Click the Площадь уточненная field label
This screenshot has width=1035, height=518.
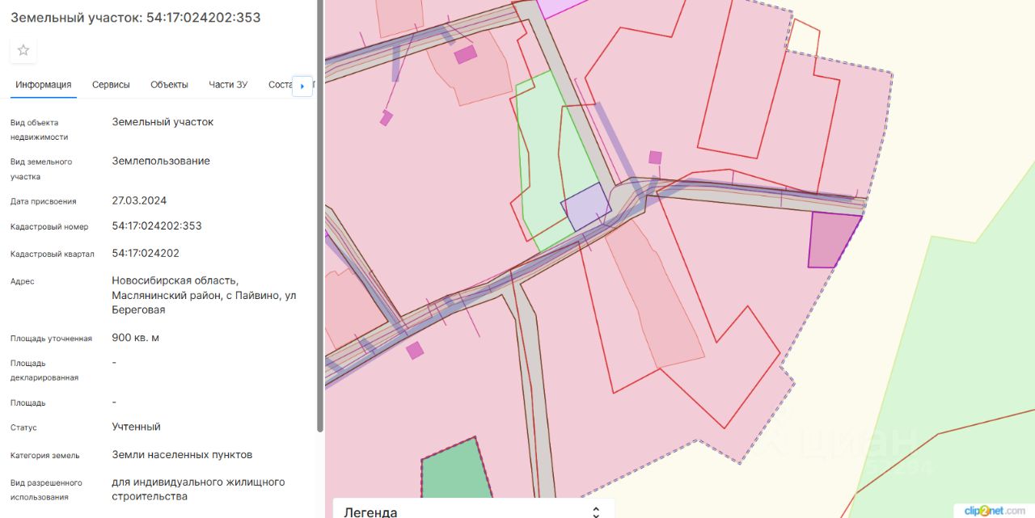(x=51, y=339)
